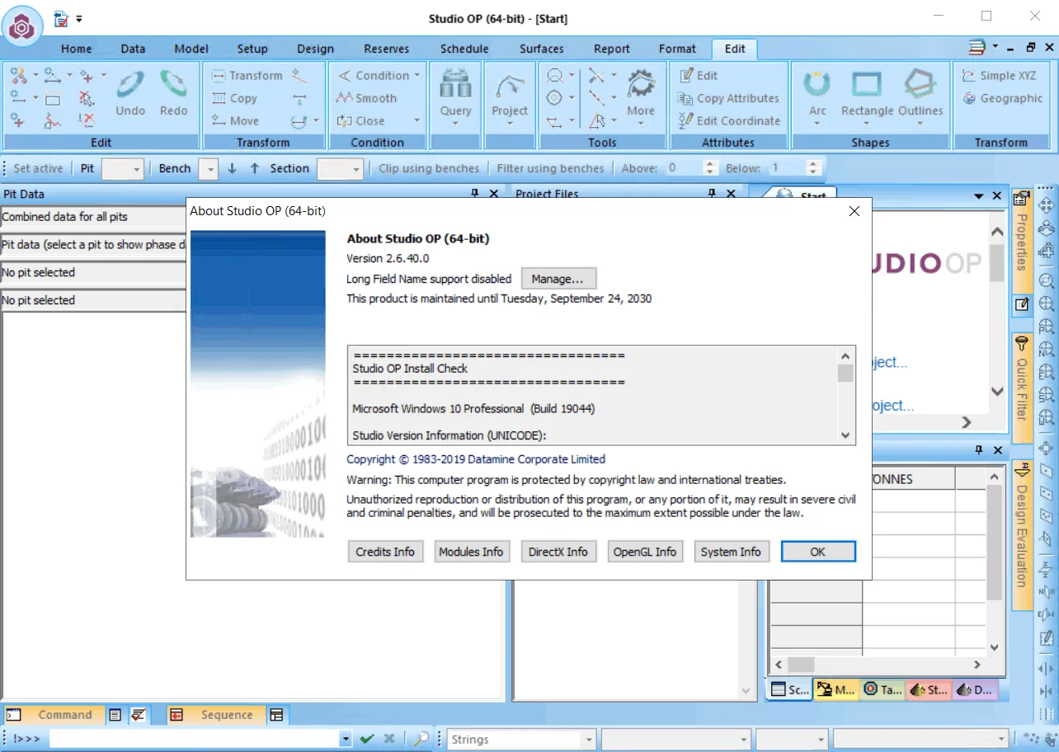
Task: Open the Sequence panel tab
Action: pos(218,715)
